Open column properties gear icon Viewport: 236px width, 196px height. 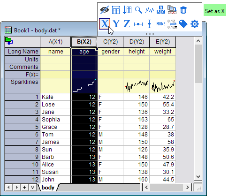coord(195,24)
